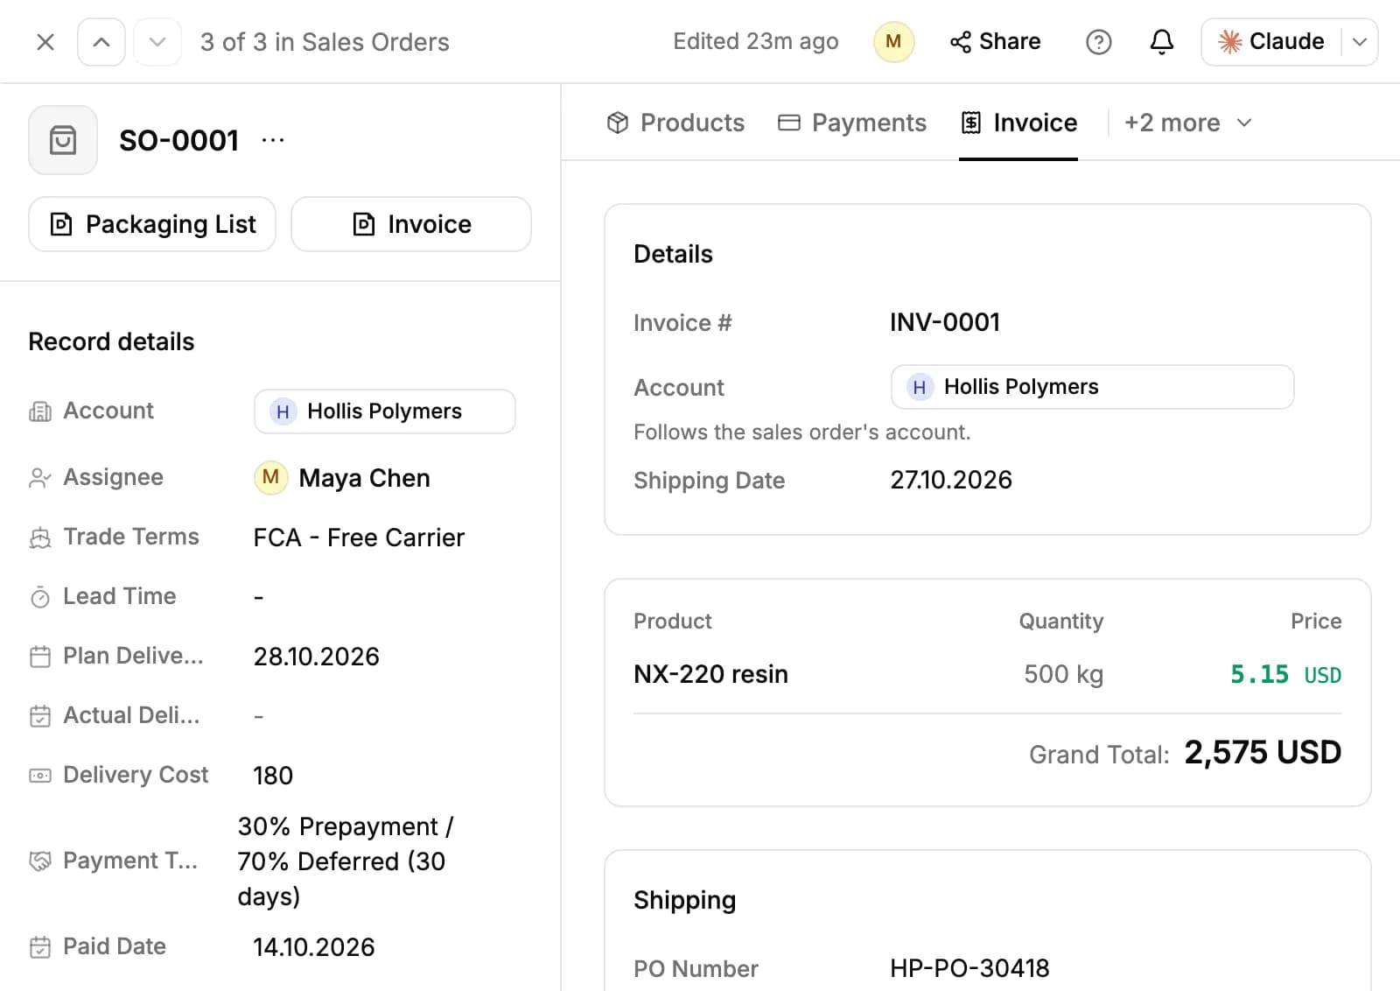Click the Packaging List button
Viewport: 1400px width, 991px height.
(152, 224)
